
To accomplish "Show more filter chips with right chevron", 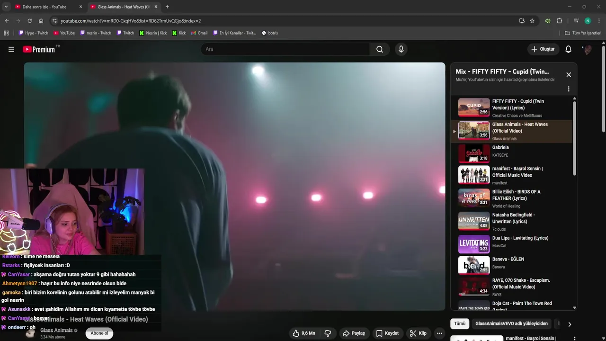I will [570, 324].
